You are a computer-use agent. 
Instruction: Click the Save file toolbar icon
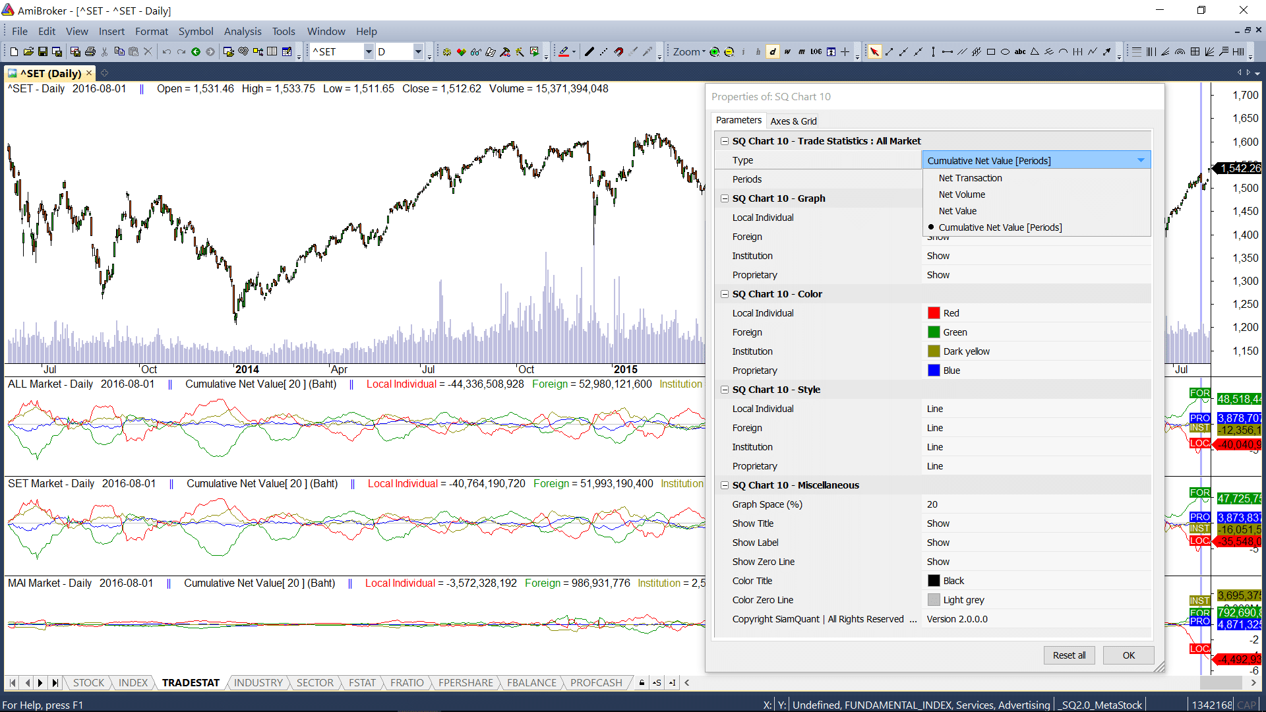(43, 51)
